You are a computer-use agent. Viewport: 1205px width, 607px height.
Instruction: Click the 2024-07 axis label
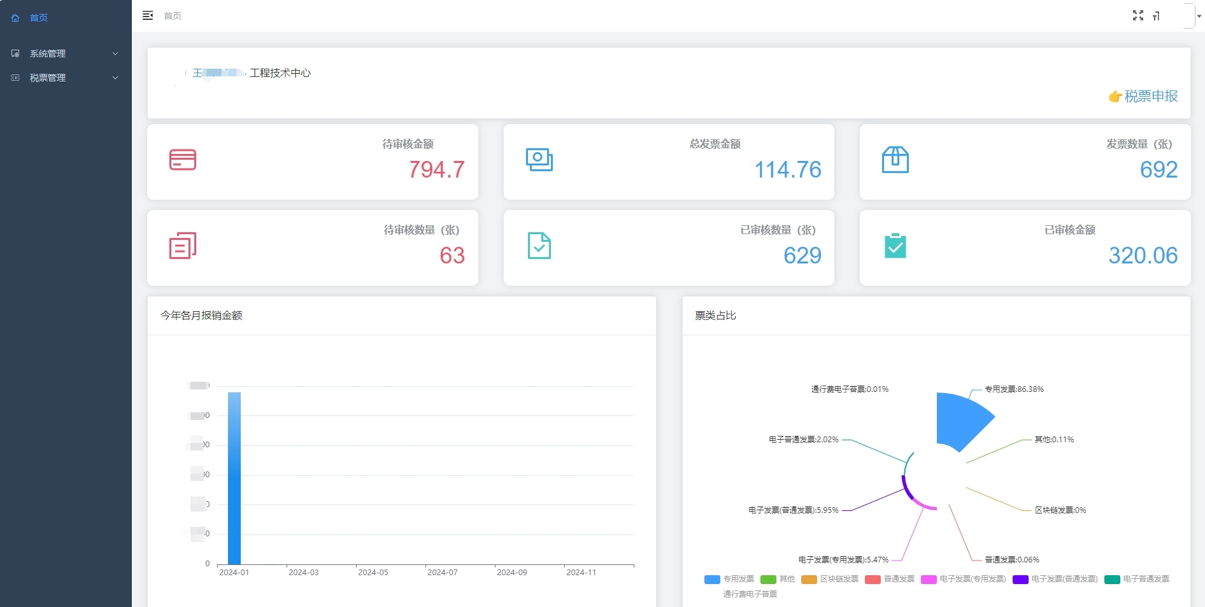pyautogui.click(x=443, y=573)
